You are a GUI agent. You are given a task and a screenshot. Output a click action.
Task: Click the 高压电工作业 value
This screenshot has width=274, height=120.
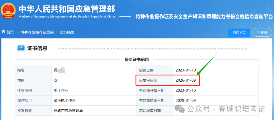coord(65,101)
